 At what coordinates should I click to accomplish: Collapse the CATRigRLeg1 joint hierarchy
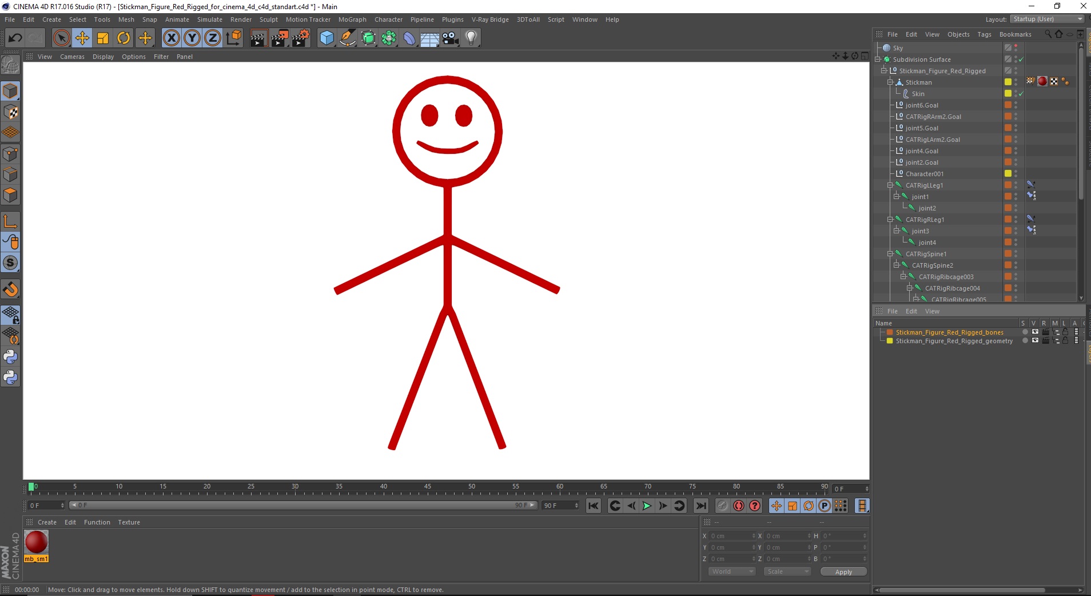point(890,219)
